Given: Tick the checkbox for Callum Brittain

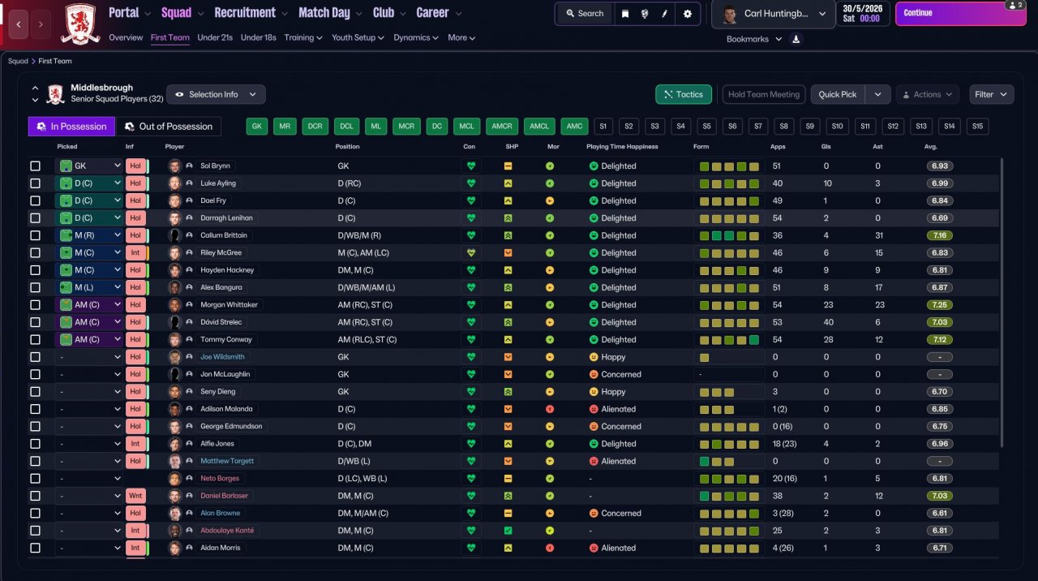Looking at the screenshot, I should pyautogui.click(x=35, y=235).
